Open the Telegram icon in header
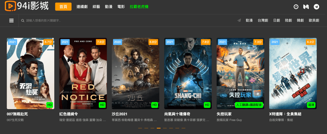This screenshot has height=134, width=327. click(x=316, y=7)
